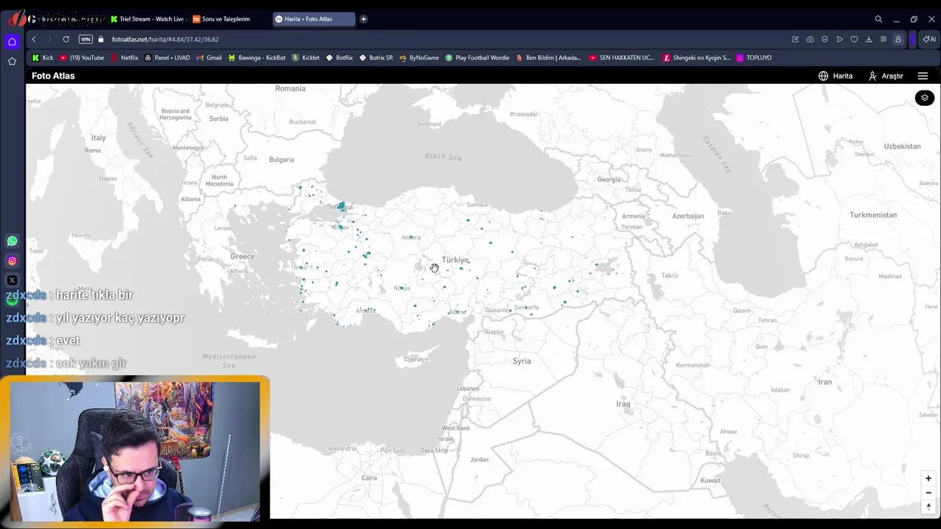The image size is (941, 529).
Task: Open the Kicklet bookmark
Action: point(306,57)
